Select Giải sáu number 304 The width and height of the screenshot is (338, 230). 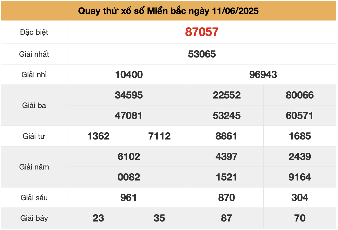pyautogui.click(x=300, y=197)
